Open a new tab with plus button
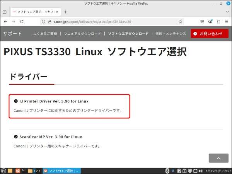 tap(66, 12)
